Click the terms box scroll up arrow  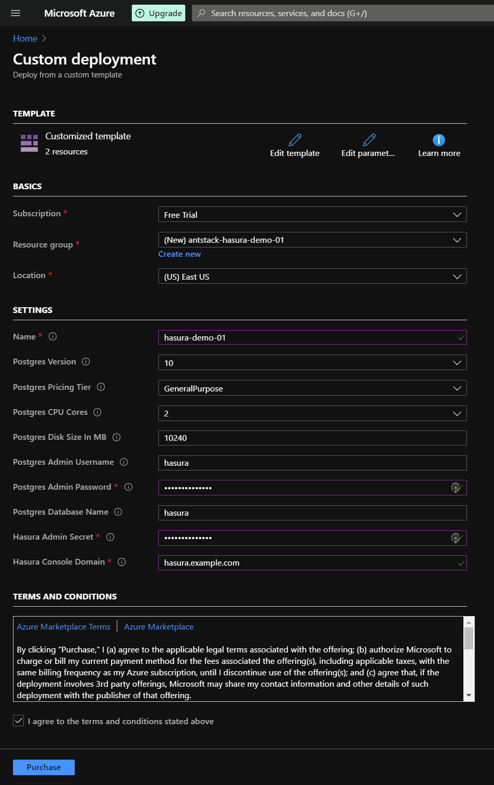[469, 622]
